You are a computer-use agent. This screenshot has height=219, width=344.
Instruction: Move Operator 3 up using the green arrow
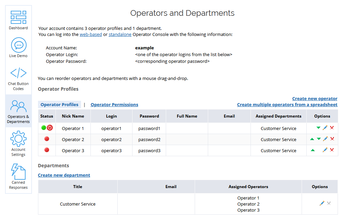pyautogui.click(x=313, y=150)
